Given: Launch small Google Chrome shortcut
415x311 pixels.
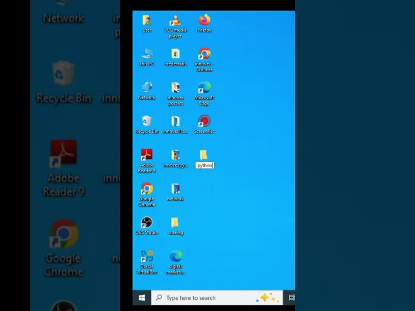Looking at the screenshot, I should click(x=147, y=189).
